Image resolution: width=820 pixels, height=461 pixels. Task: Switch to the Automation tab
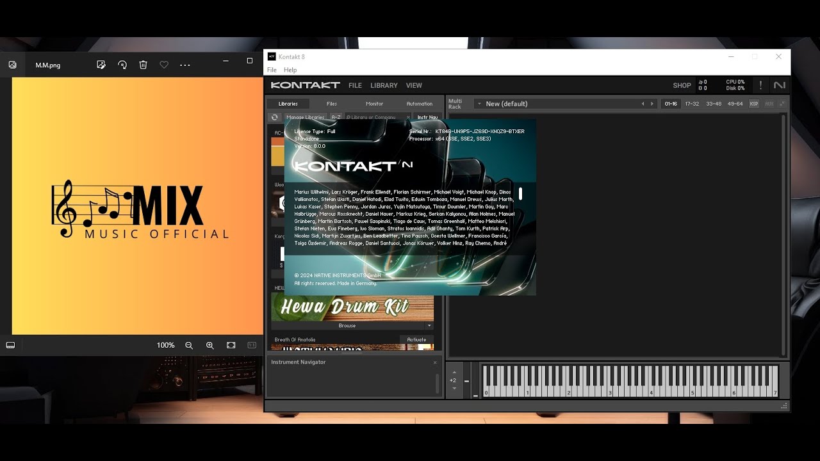tap(420, 104)
